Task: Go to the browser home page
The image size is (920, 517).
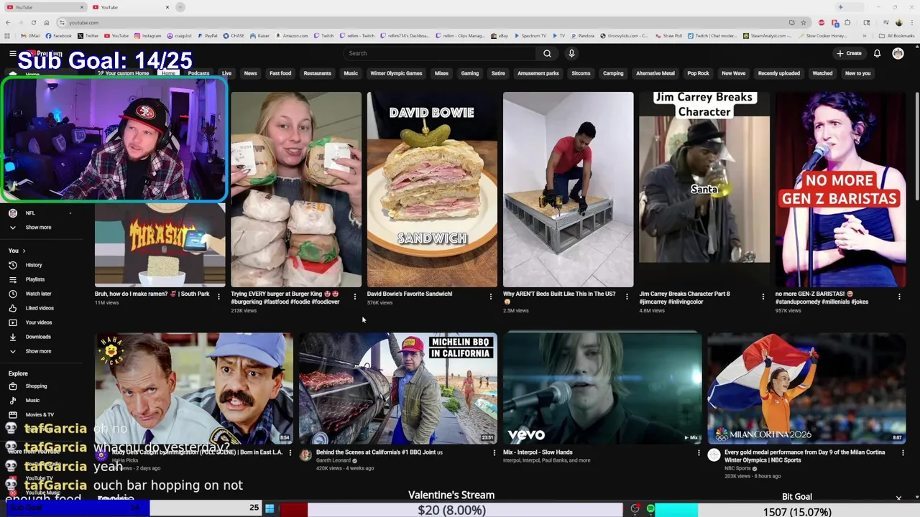Action: tap(47, 22)
